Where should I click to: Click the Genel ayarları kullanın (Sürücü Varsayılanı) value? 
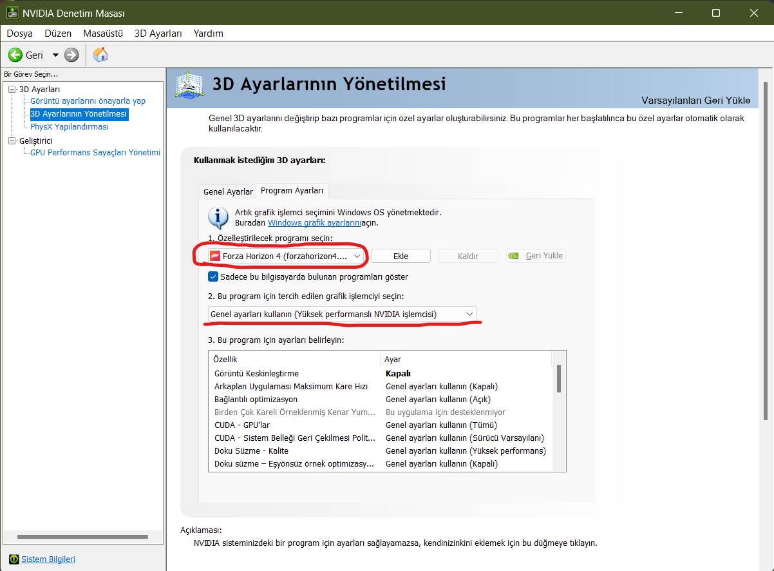click(x=465, y=438)
